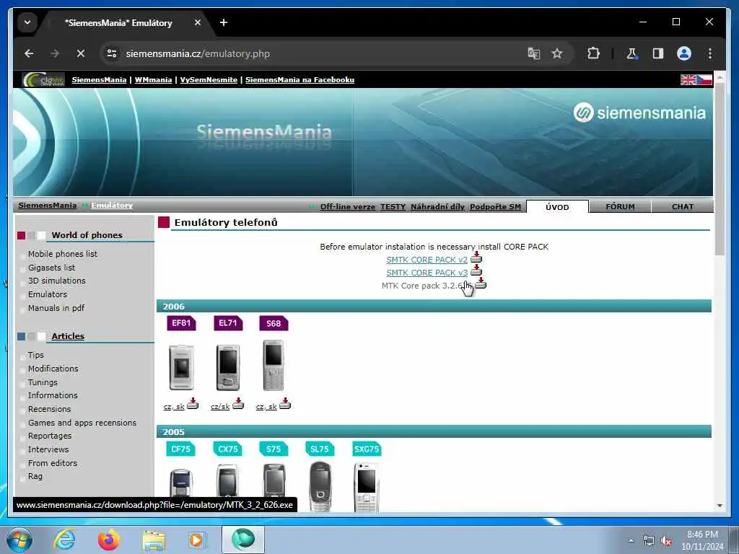Viewport: 739px width, 554px height.
Task: Click MTK Core pack 3.2.626 download icon
Action: point(480,283)
